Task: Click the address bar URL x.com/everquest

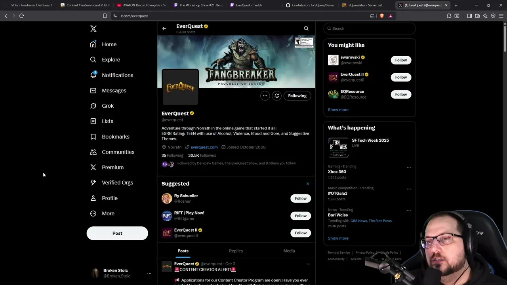Action: click(x=134, y=16)
